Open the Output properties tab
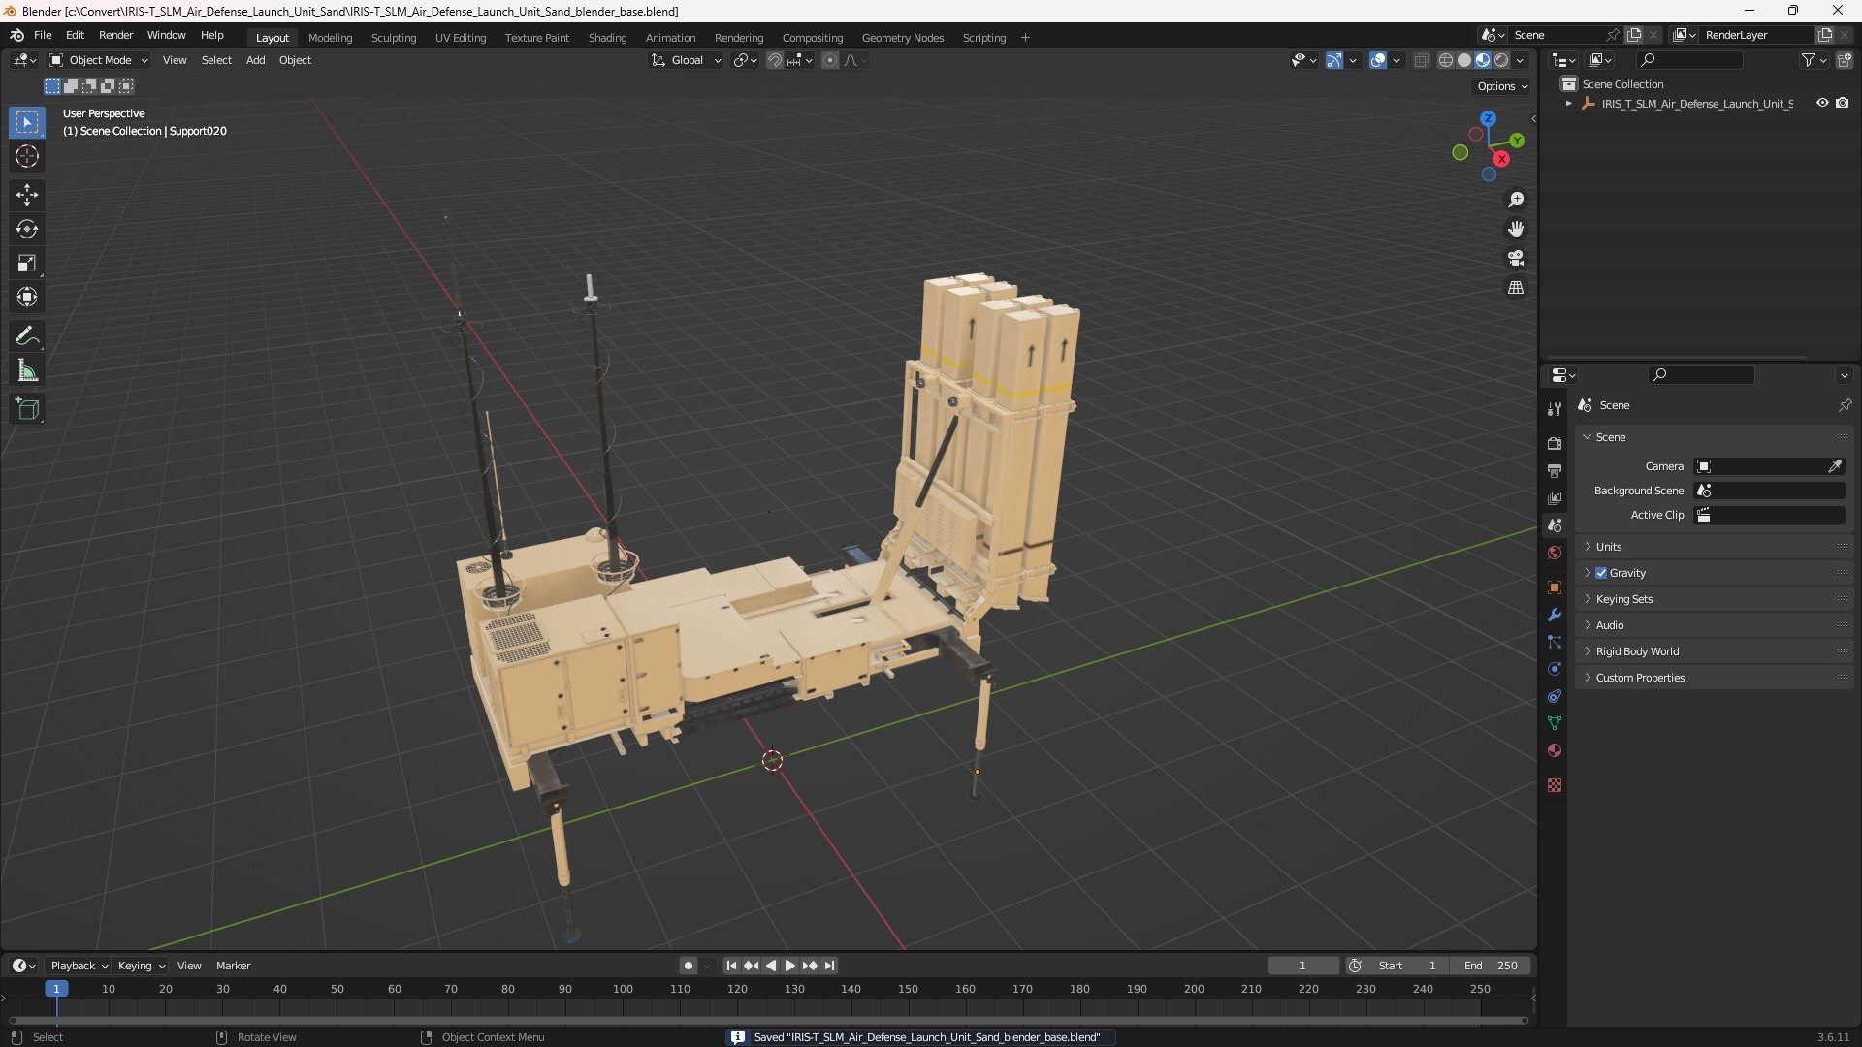Screen dimensions: 1862x1047 pos(1555,470)
